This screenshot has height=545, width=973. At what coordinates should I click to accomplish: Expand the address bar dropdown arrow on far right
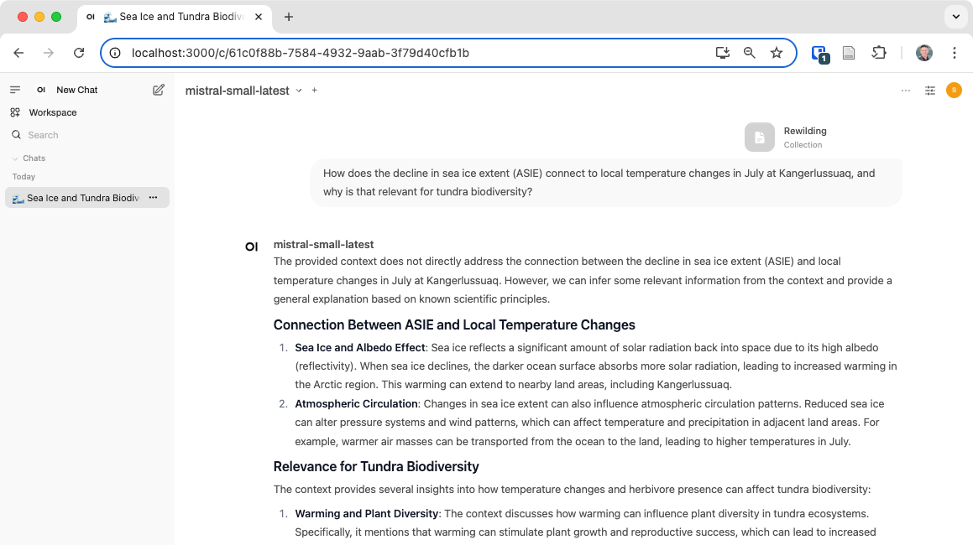point(955,17)
